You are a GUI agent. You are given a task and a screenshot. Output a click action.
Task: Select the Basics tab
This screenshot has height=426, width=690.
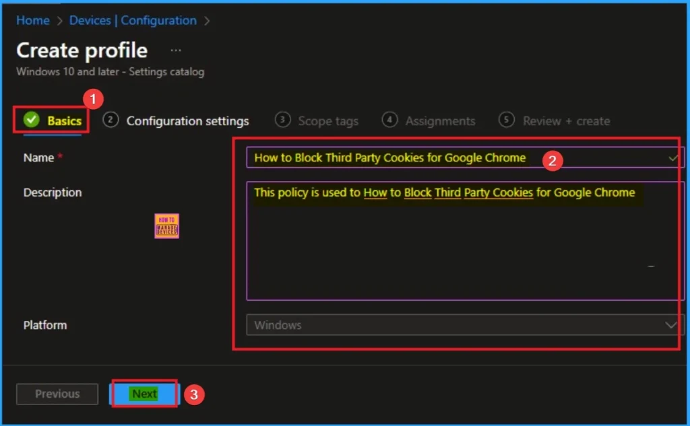[52, 120]
